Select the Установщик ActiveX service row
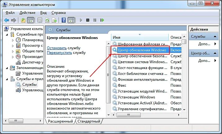The width and height of the screenshot is (222, 134). click(146, 103)
